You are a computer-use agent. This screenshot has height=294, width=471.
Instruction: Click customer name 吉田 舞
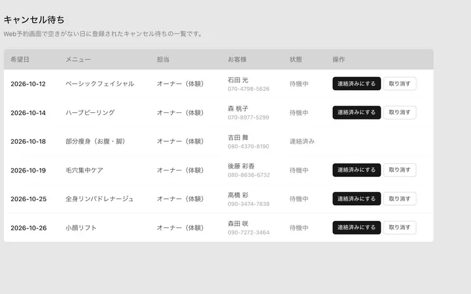[x=238, y=138]
